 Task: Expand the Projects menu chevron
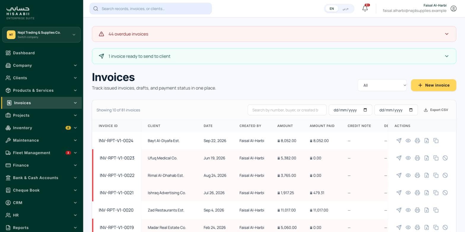click(75, 115)
